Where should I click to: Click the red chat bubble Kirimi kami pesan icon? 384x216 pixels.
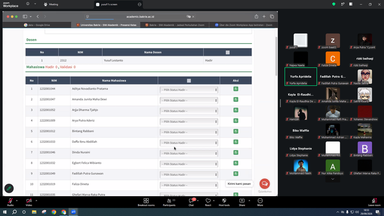pyautogui.click(x=265, y=184)
